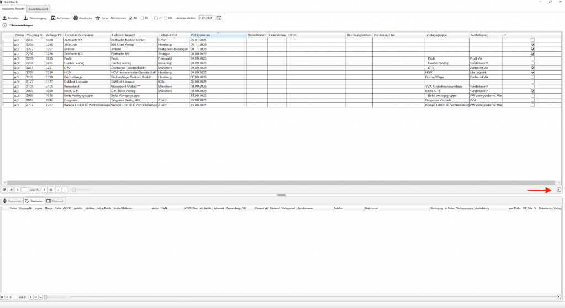This screenshot has width=565, height=308.
Task: Select the klassische Ansicht tab
Action: 13,9
